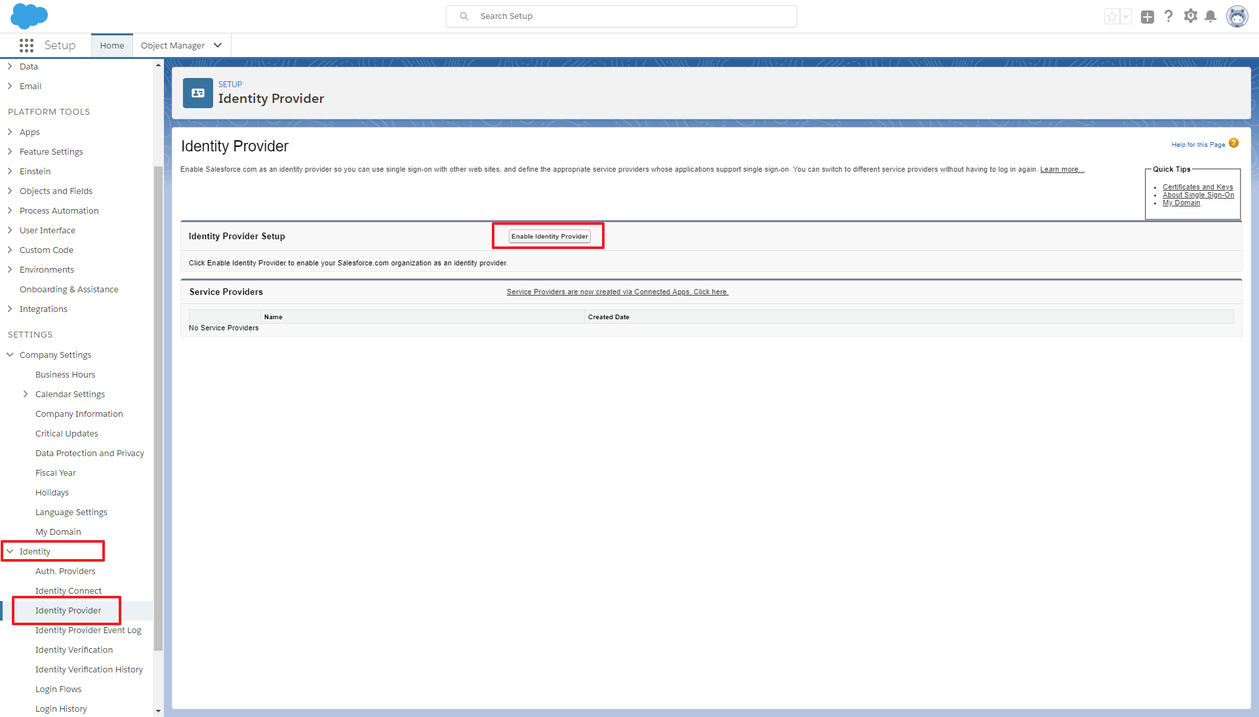This screenshot has width=1259, height=717.
Task: Open Identity Connect
Action: pyautogui.click(x=68, y=591)
